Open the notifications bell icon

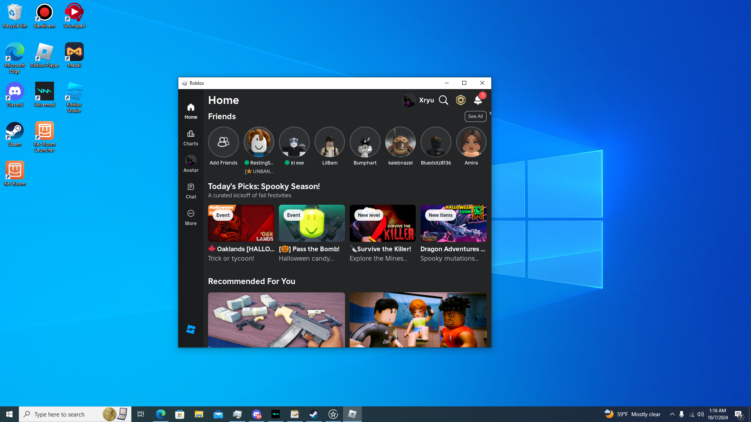478,100
